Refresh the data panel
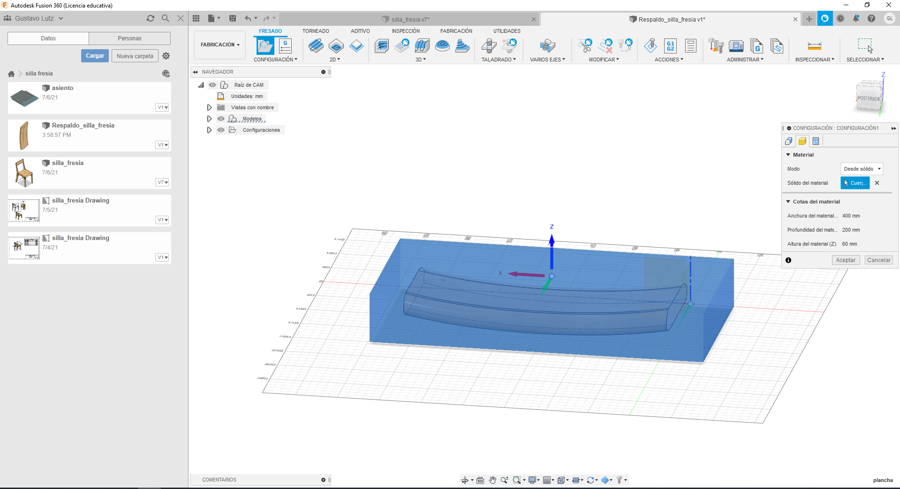Screen dimensions: 900x489 [151, 18]
